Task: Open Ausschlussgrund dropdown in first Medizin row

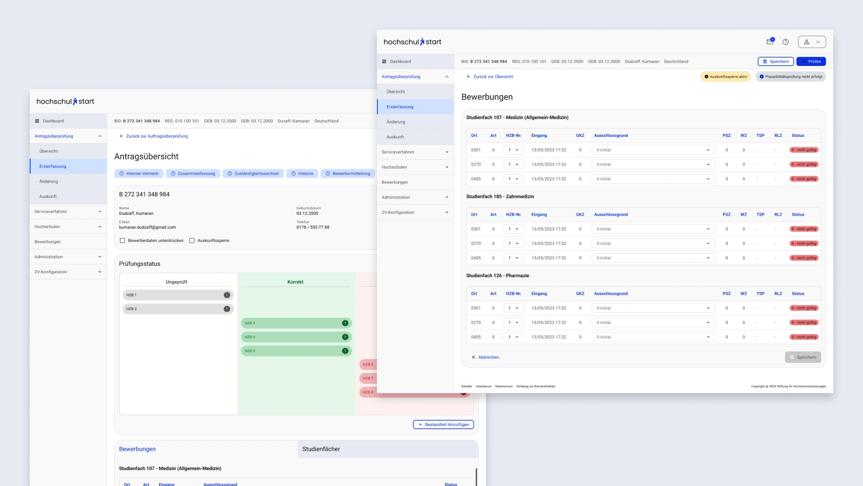Action: [653, 150]
